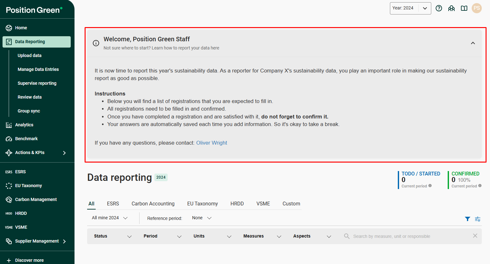Select the All tab
The height and width of the screenshot is (264, 490).
tap(92, 204)
